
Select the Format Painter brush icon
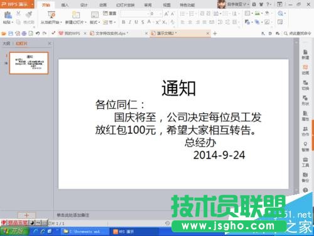pyautogui.click(x=29, y=14)
